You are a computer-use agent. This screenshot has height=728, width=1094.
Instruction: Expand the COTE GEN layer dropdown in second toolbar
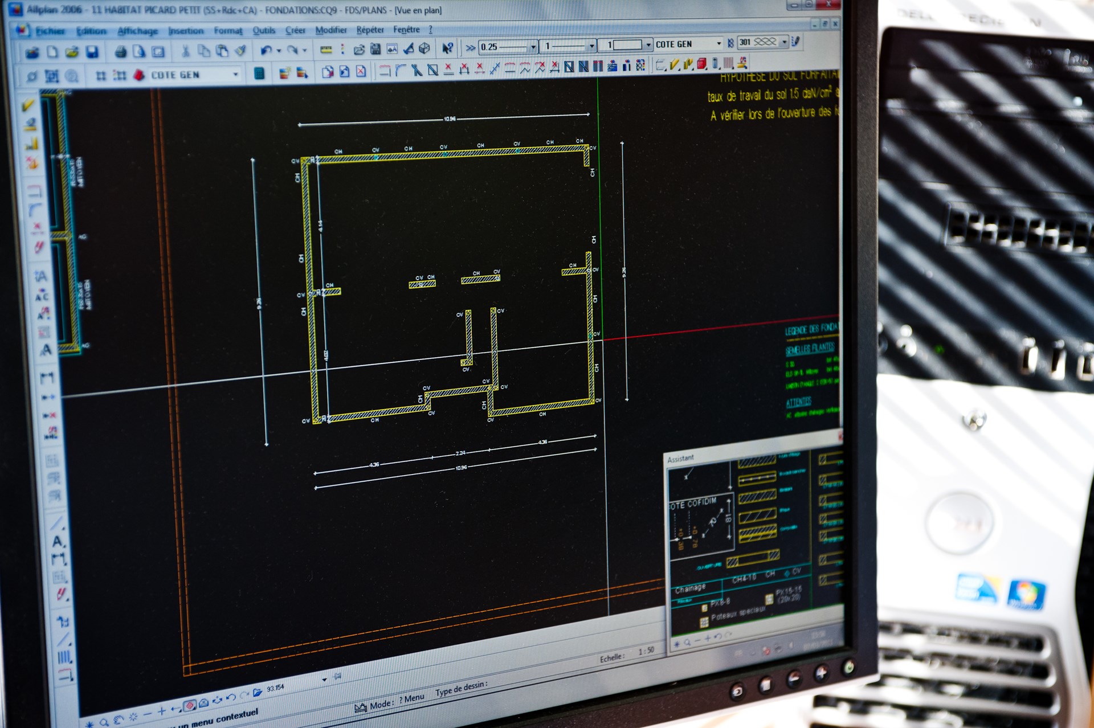(x=235, y=75)
